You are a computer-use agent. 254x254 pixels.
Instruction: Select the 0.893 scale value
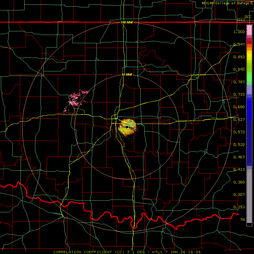[239, 57]
